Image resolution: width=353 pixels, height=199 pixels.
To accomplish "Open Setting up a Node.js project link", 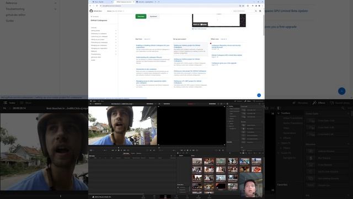I will (x=187, y=46).
